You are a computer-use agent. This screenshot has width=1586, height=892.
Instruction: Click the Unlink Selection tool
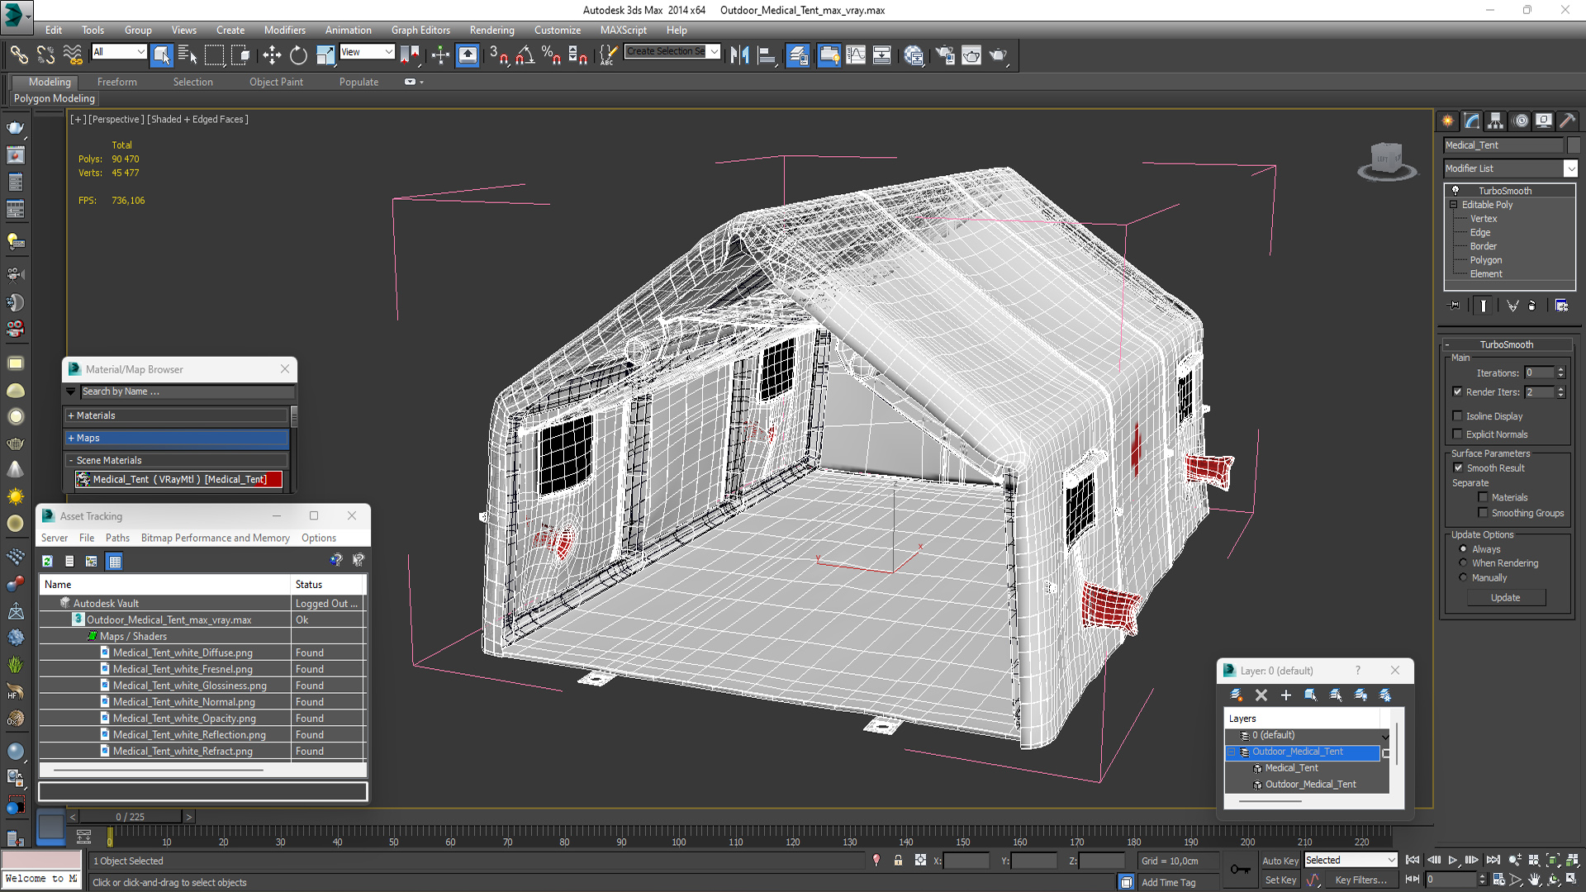pyautogui.click(x=45, y=55)
